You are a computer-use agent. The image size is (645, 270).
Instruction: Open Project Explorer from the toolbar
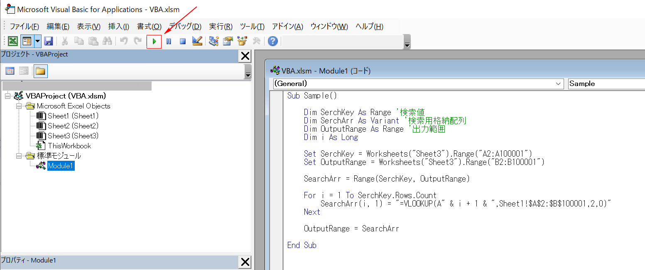(214, 41)
